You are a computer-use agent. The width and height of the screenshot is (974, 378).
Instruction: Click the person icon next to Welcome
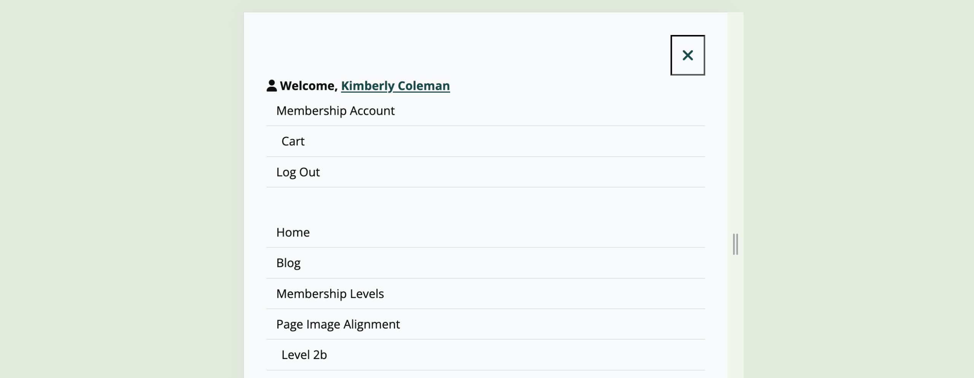click(x=271, y=86)
